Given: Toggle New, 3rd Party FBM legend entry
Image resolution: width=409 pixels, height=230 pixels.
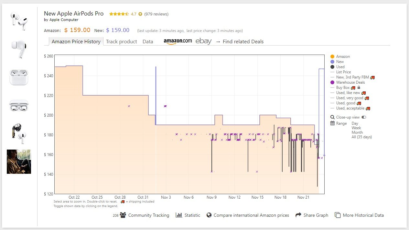Looking at the screenshot, I should point(352,77).
